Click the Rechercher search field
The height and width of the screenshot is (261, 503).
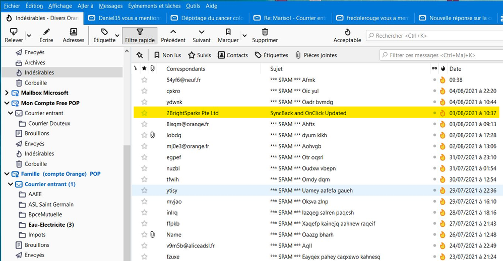pos(433,36)
